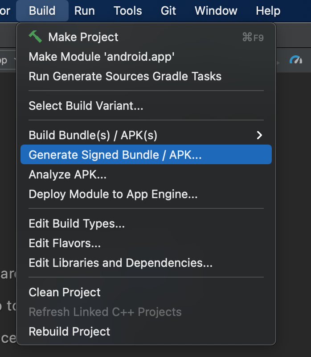Click the hammer icon beside Make Project

tap(35, 37)
